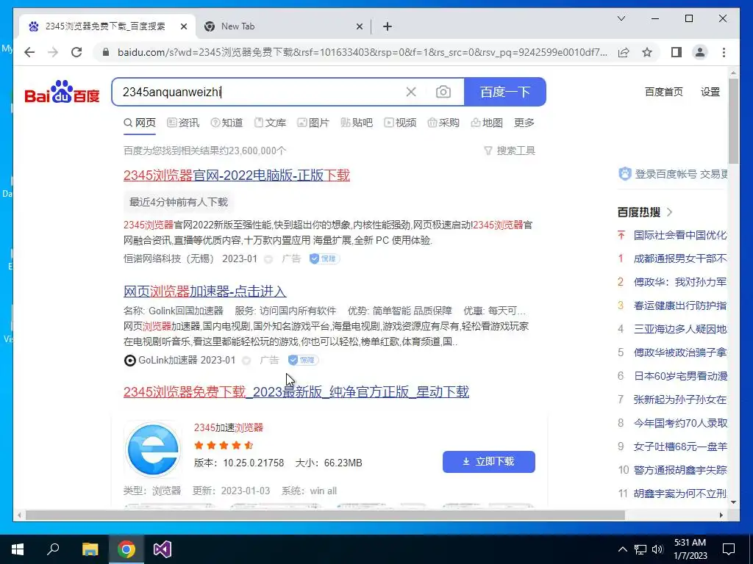Show hidden system tray icons
Viewport: 753px width, 564px height.
[622, 549]
